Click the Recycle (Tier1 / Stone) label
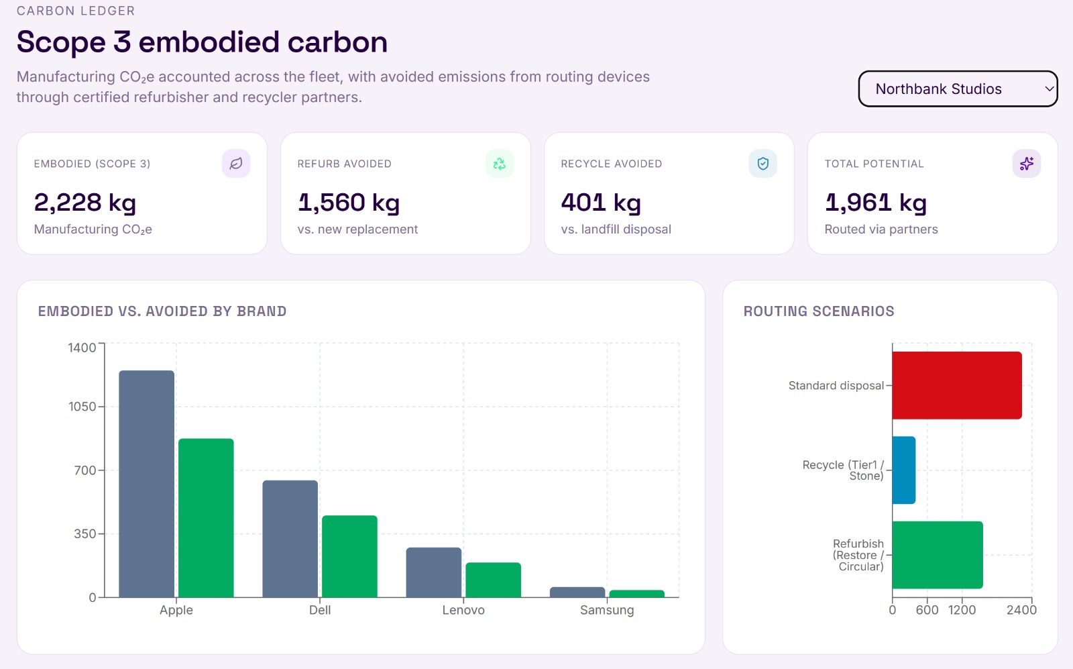1073x669 pixels. tap(843, 470)
